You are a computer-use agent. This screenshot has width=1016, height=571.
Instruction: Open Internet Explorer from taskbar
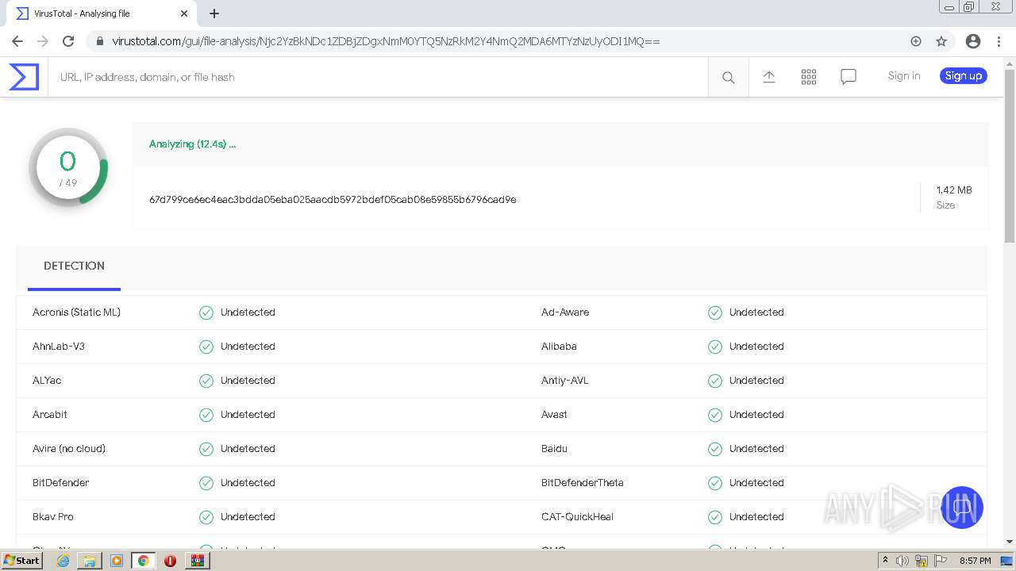click(63, 561)
